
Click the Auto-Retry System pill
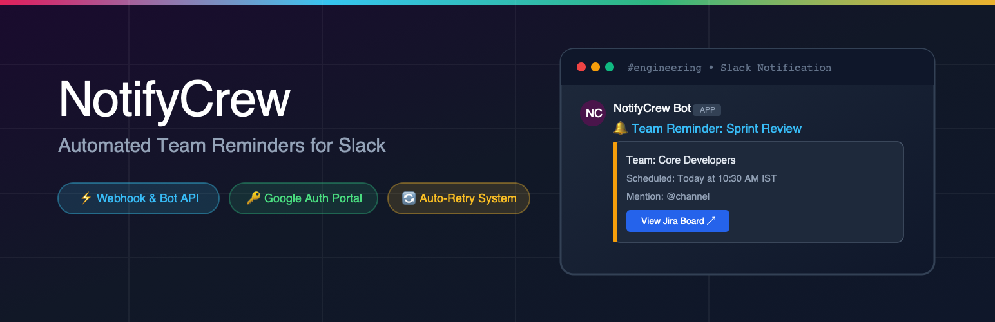tap(459, 198)
